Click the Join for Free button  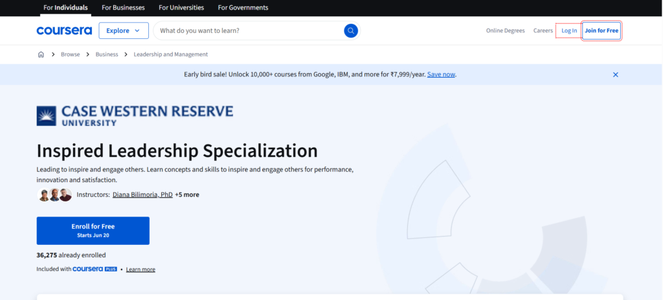coord(601,30)
